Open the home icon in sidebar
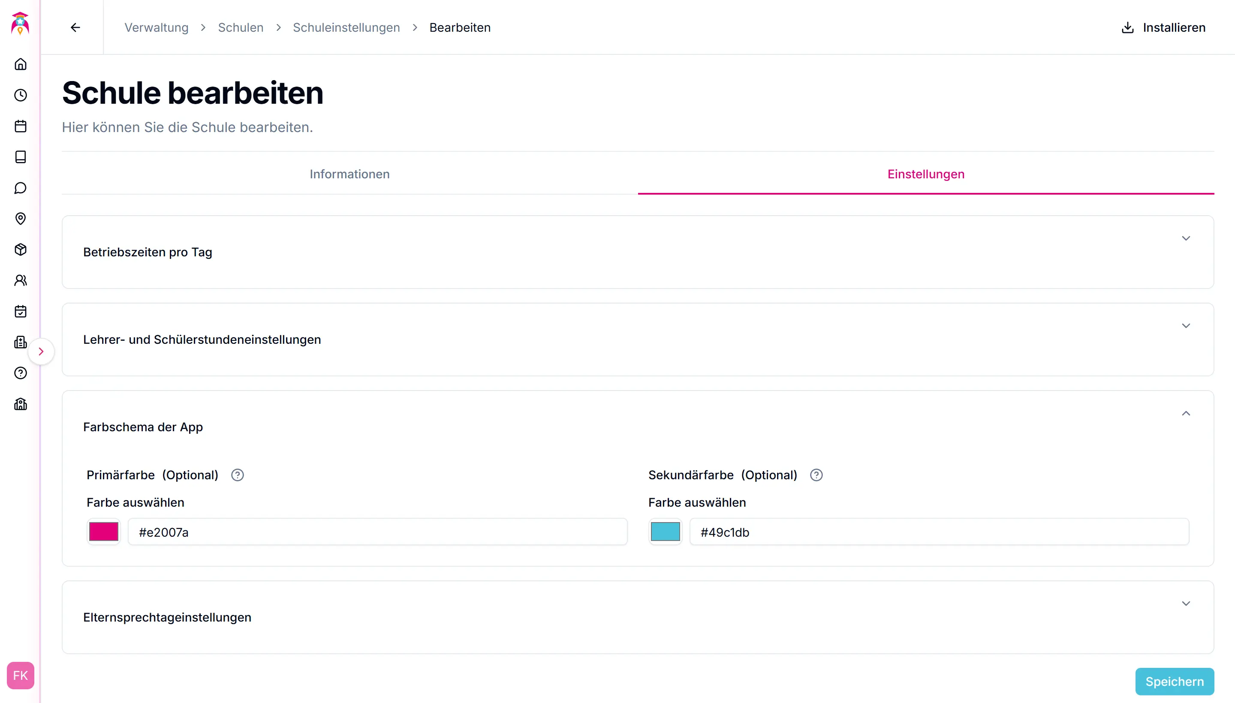This screenshot has width=1235, height=703. [20, 64]
